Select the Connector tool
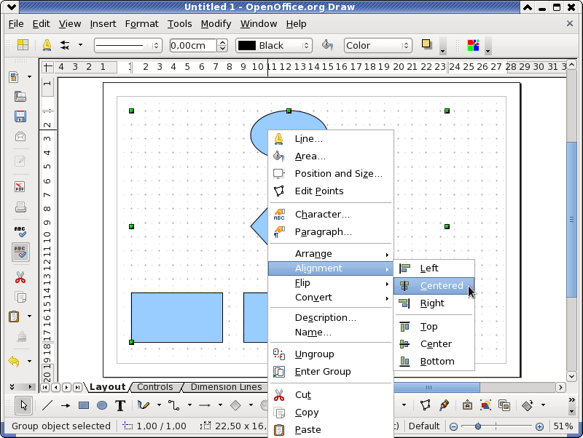The width and height of the screenshot is (583, 438). tap(174, 405)
